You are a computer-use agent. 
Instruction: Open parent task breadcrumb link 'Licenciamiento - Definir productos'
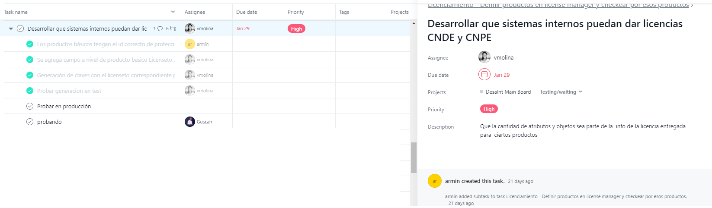click(x=558, y=5)
